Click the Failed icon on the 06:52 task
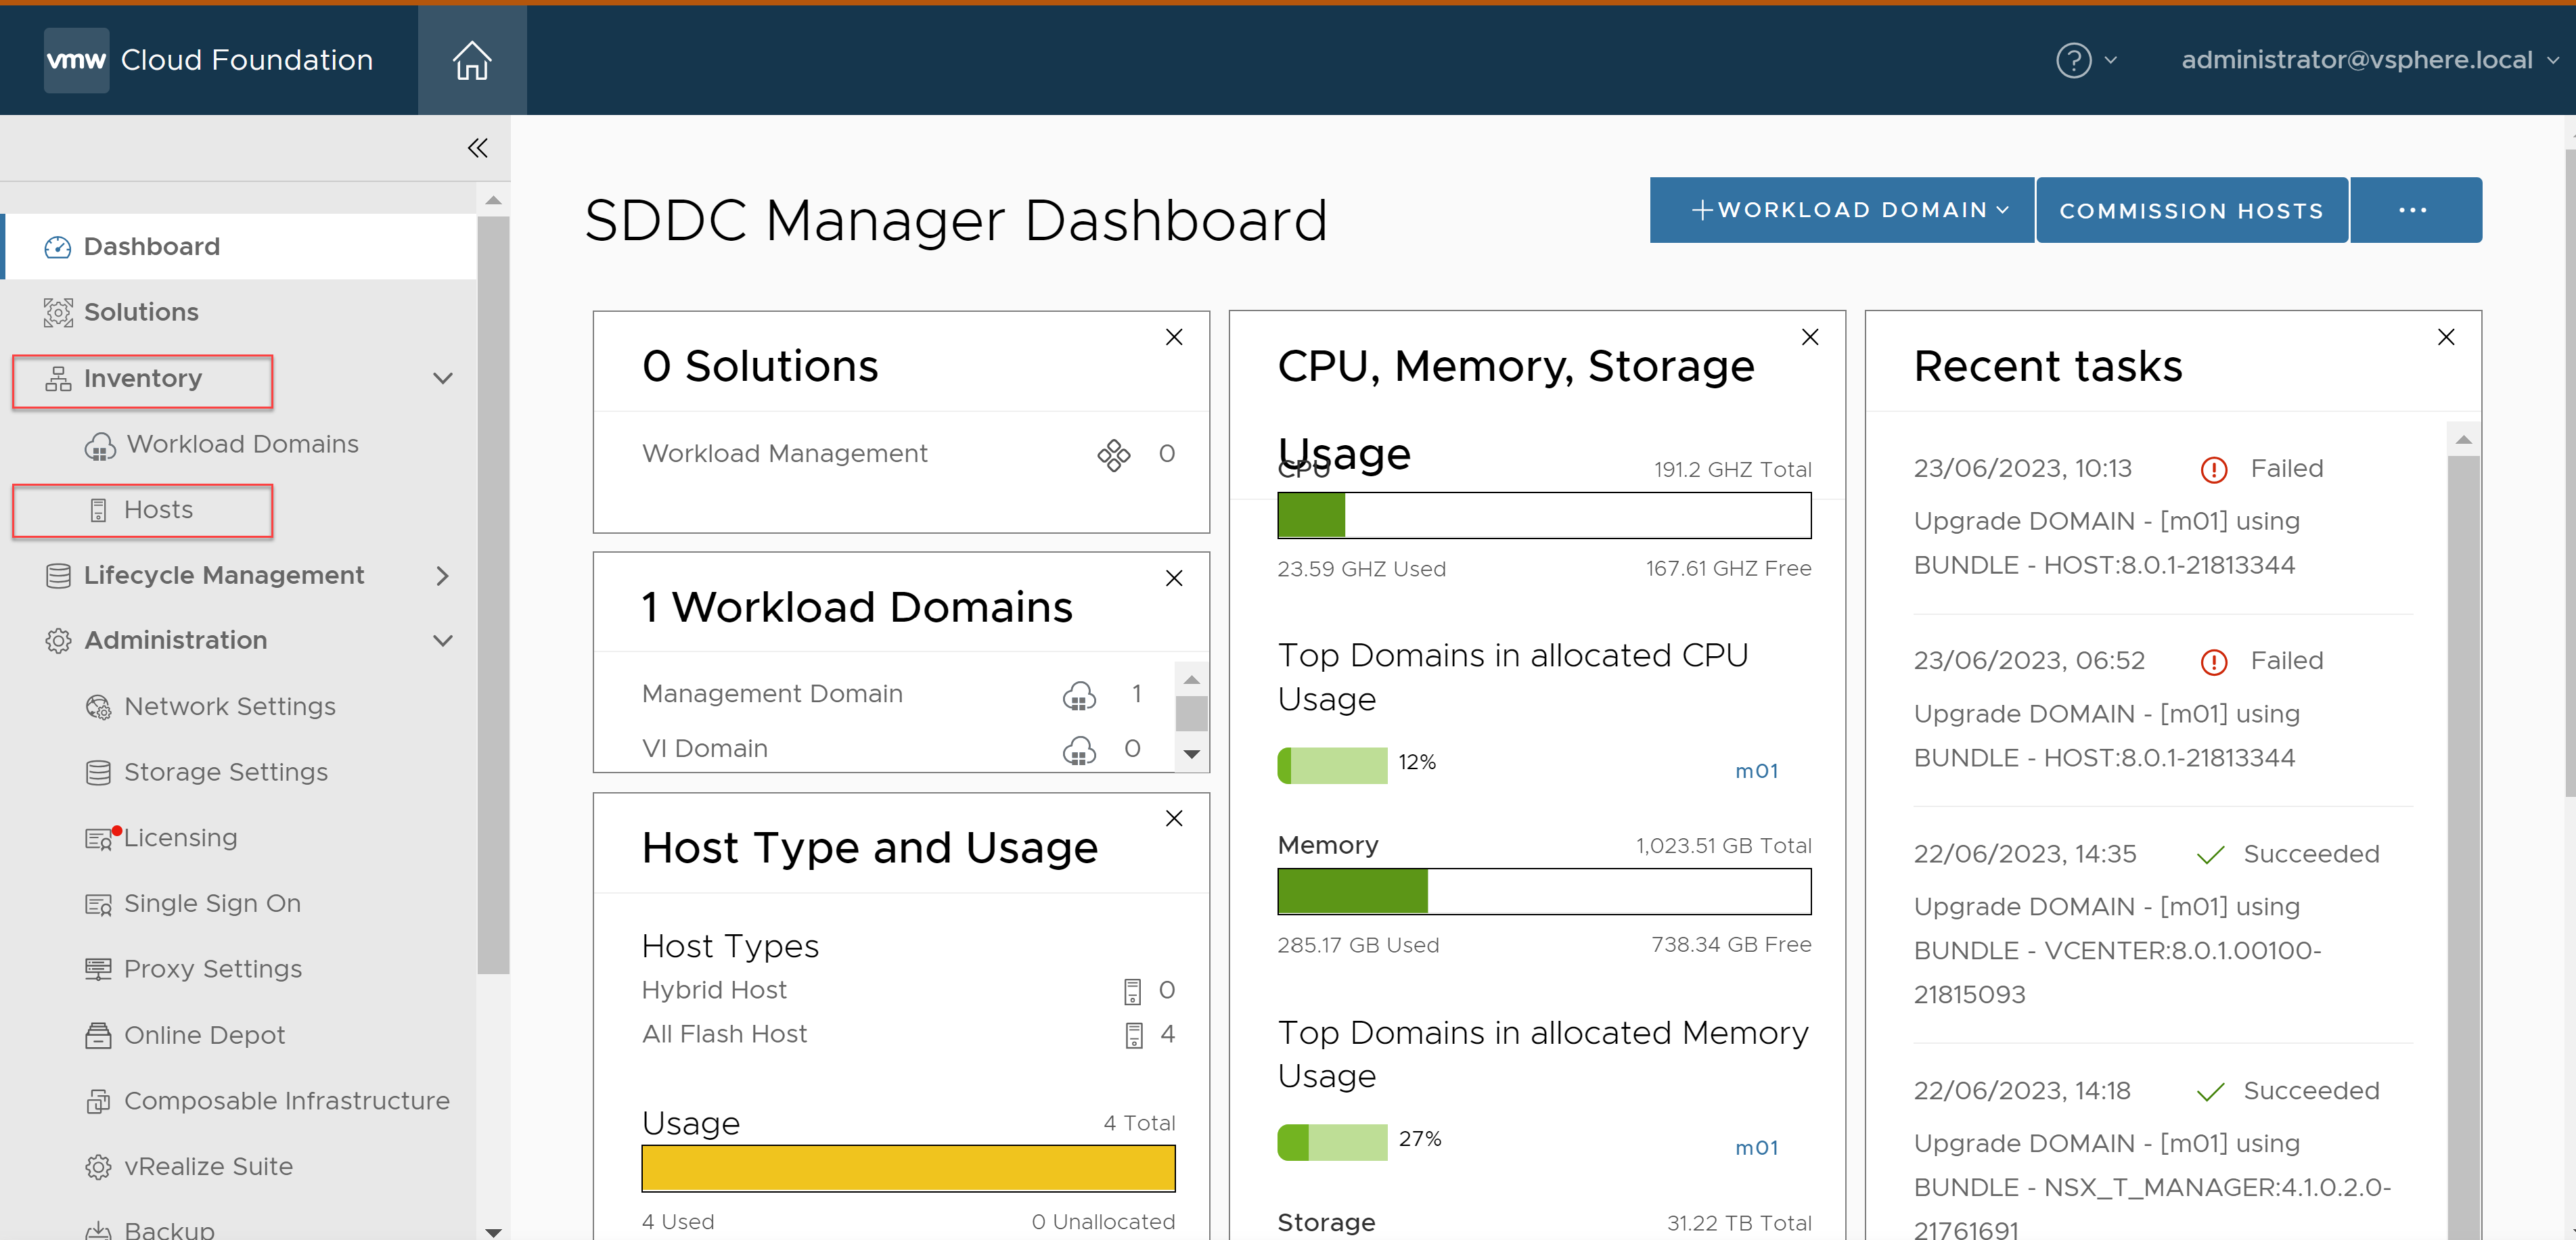Viewport: 2576px width, 1240px height. point(2213,661)
